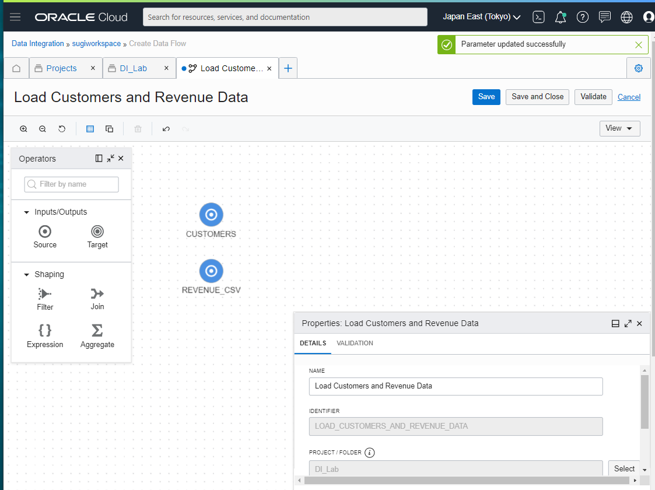655x490 pixels.
Task: Switch to the DI_Lab tab
Action: (133, 68)
